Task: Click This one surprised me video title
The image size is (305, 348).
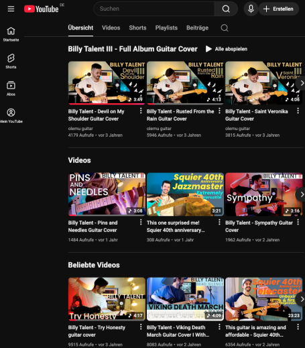Action: pos(176,226)
